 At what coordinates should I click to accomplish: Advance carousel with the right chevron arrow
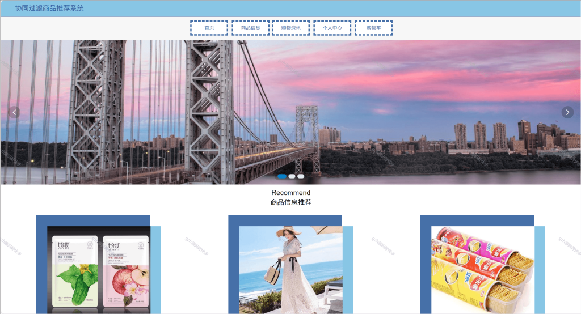tap(567, 112)
